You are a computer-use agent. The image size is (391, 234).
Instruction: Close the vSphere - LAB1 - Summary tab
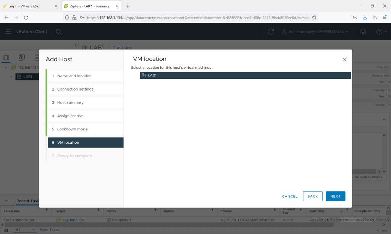click(117, 6)
